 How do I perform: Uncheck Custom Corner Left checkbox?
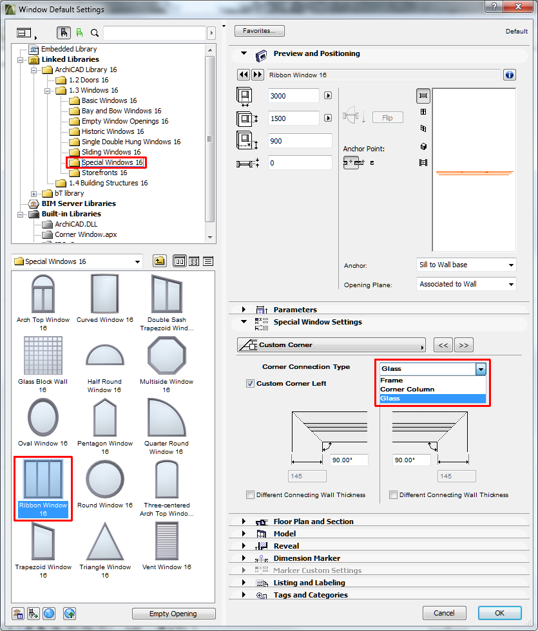click(250, 384)
